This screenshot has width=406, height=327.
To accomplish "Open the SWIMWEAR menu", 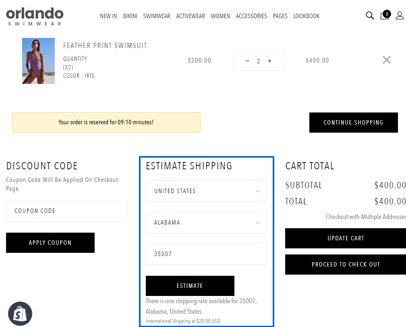I will pyautogui.click(x=157, y=16).
